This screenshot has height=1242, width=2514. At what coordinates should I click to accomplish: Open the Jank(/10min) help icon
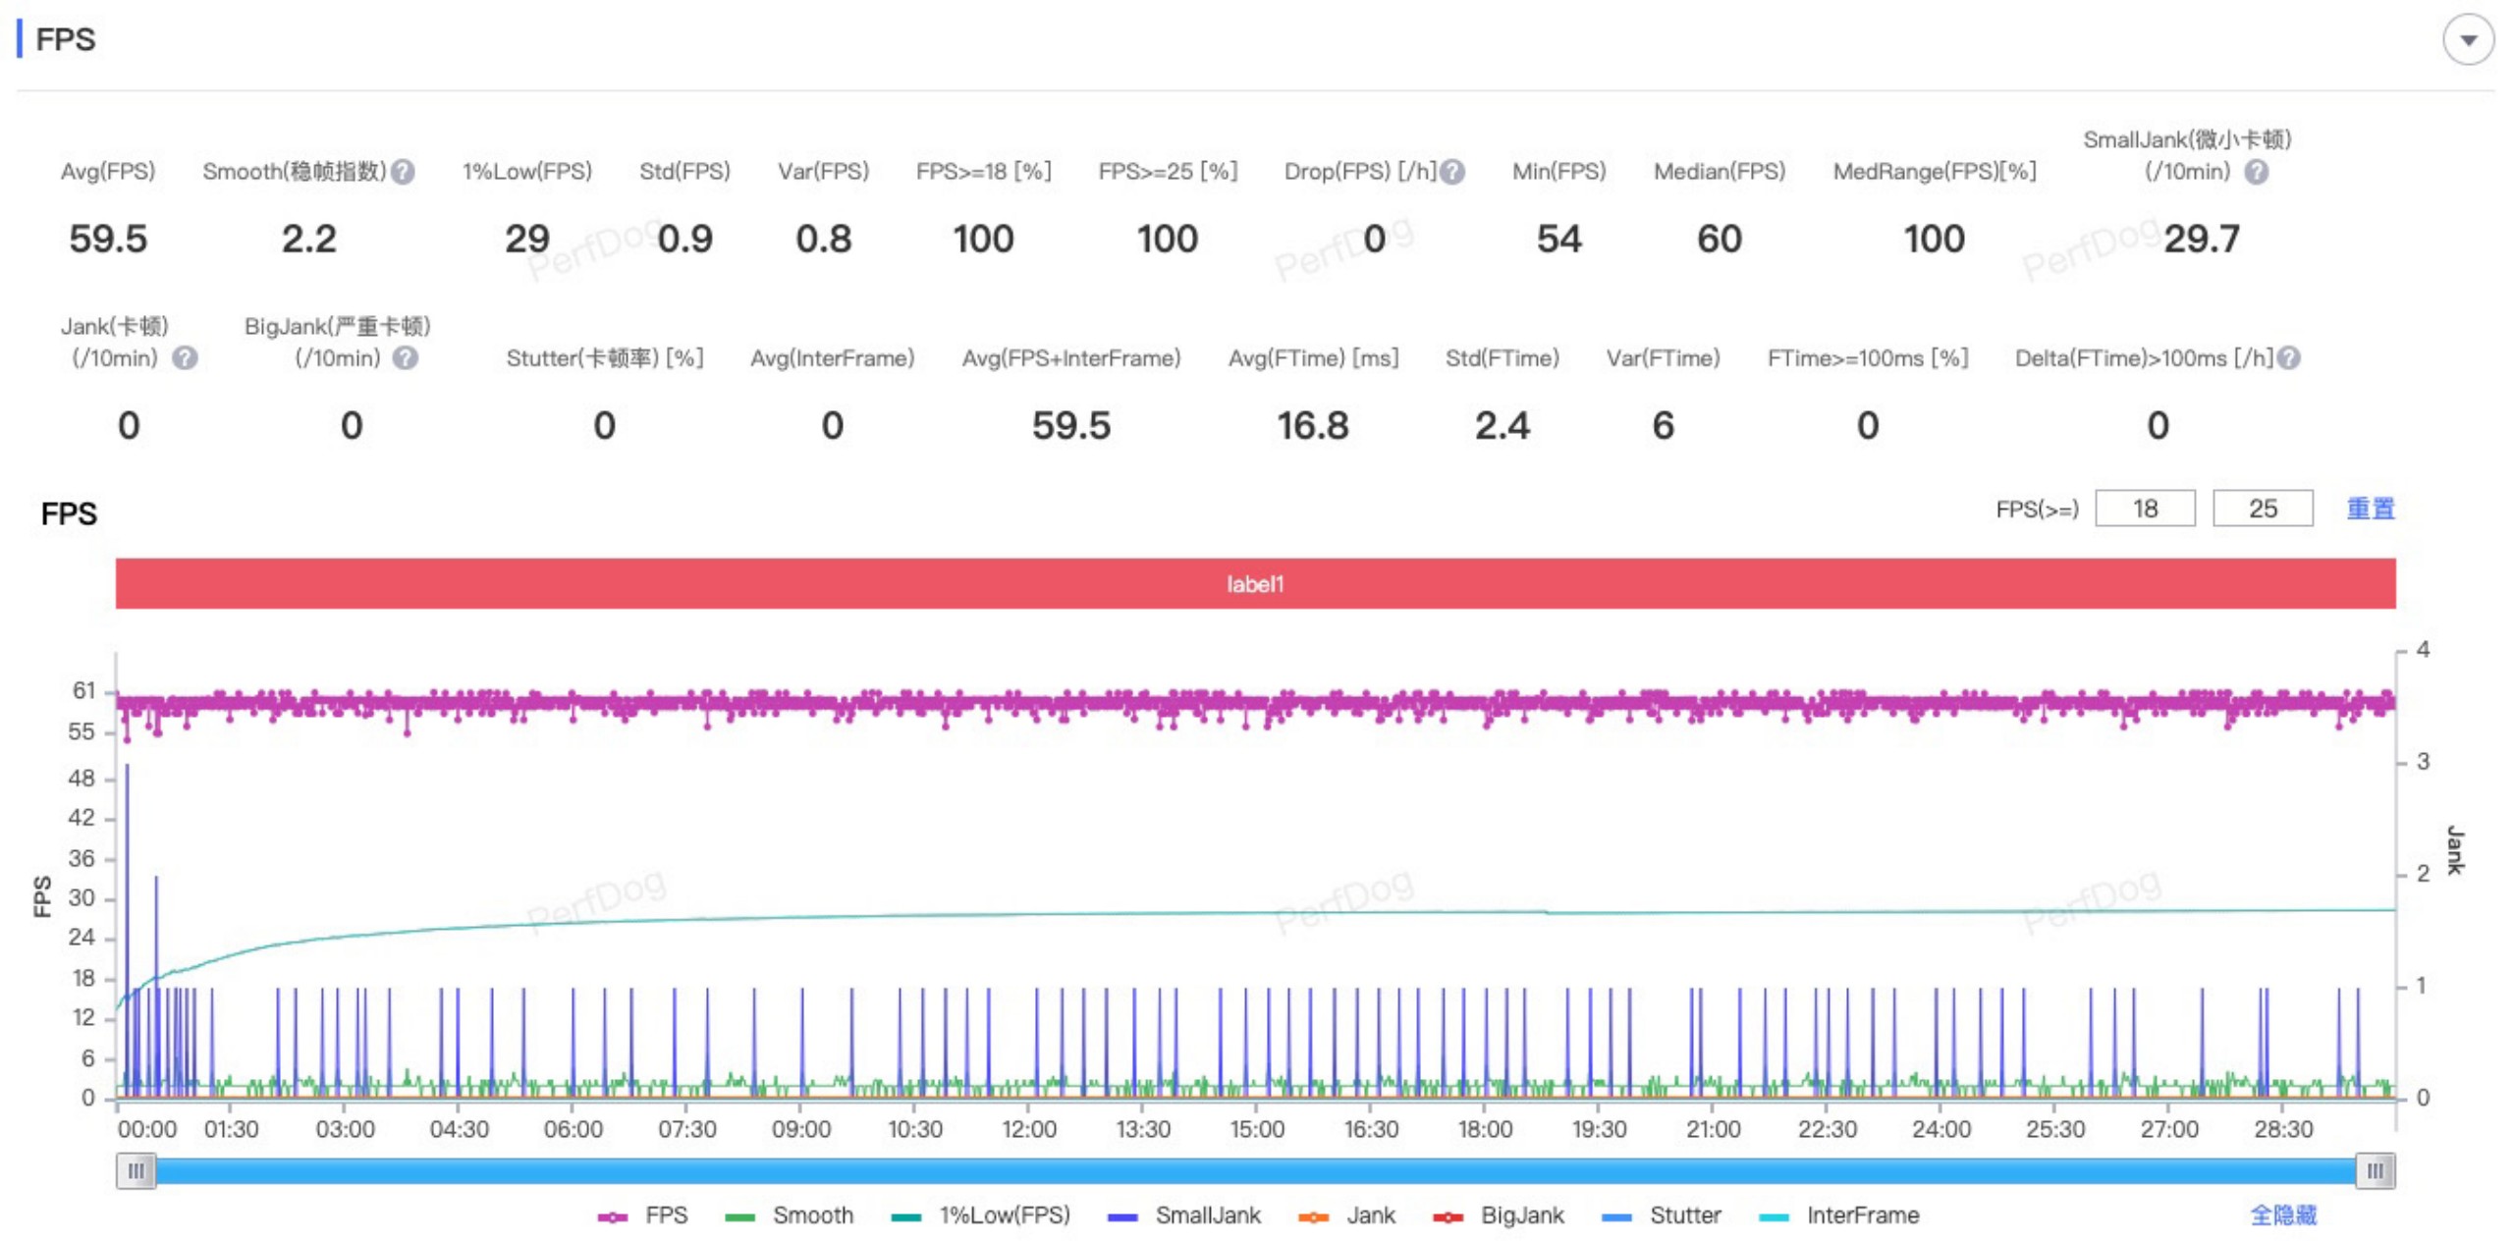coord(185,358)
